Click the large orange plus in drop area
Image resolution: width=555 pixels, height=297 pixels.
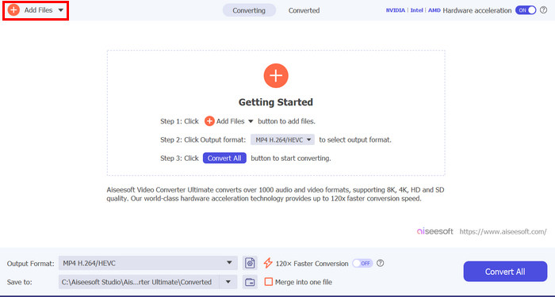(x=276, y=76)
